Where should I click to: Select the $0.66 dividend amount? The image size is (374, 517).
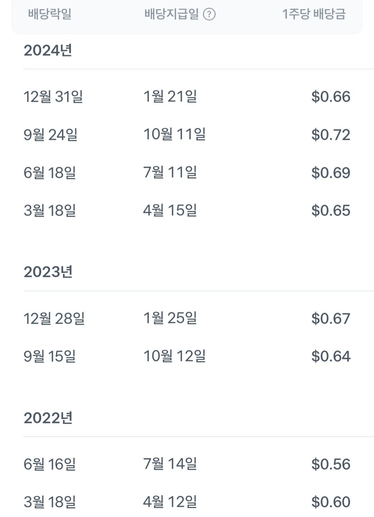[331, 97]
